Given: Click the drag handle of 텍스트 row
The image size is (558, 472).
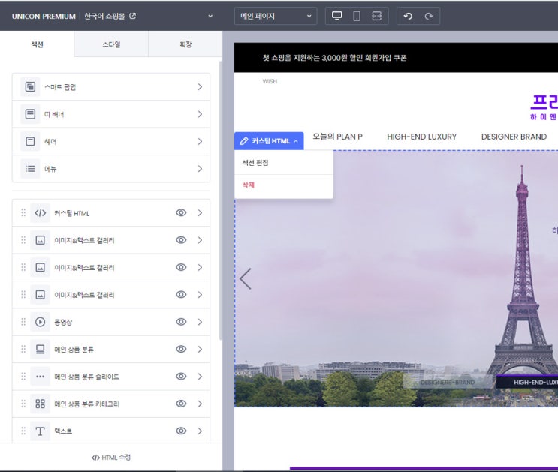Looking at the screenshot, I should 23,431.
